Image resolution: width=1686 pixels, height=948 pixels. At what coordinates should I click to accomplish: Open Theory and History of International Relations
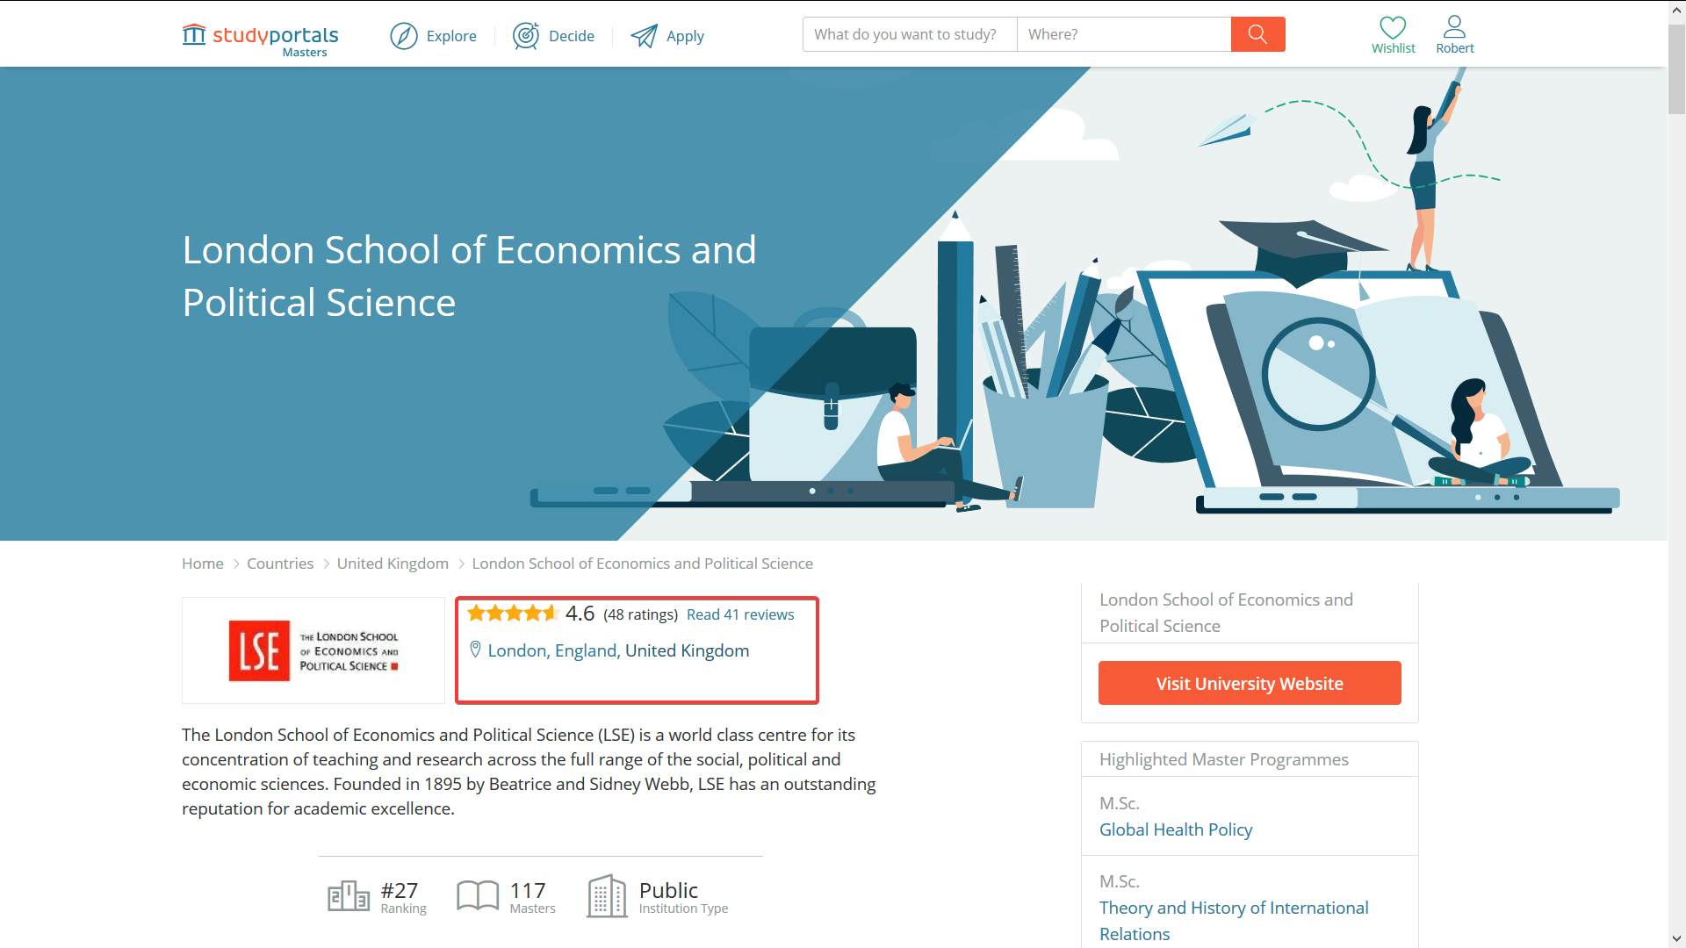coord(1233,908)
